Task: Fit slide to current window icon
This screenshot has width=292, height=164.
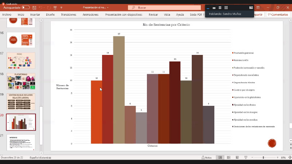Action: click(290, 157)
